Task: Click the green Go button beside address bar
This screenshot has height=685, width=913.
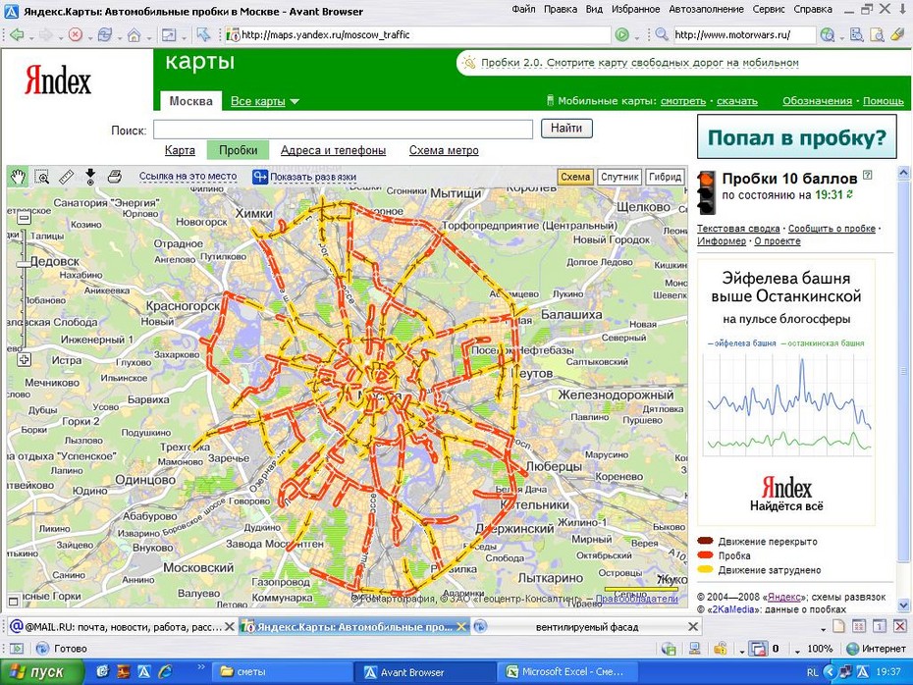Action: pos(621,35)
